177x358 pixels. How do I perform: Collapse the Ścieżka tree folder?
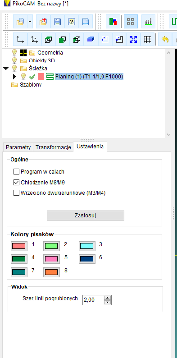click(6, 68)
